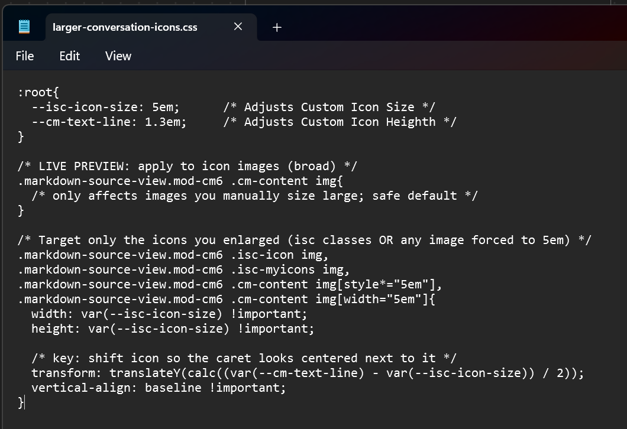The width and height of the screenshot is (627, 429).
Task: Click the --cm-text-line: 1.3em declaration
Action: coord(109,122)
